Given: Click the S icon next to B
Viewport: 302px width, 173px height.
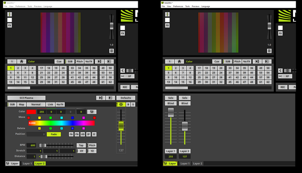Looking at the screenshot, I should click(133, 105).
